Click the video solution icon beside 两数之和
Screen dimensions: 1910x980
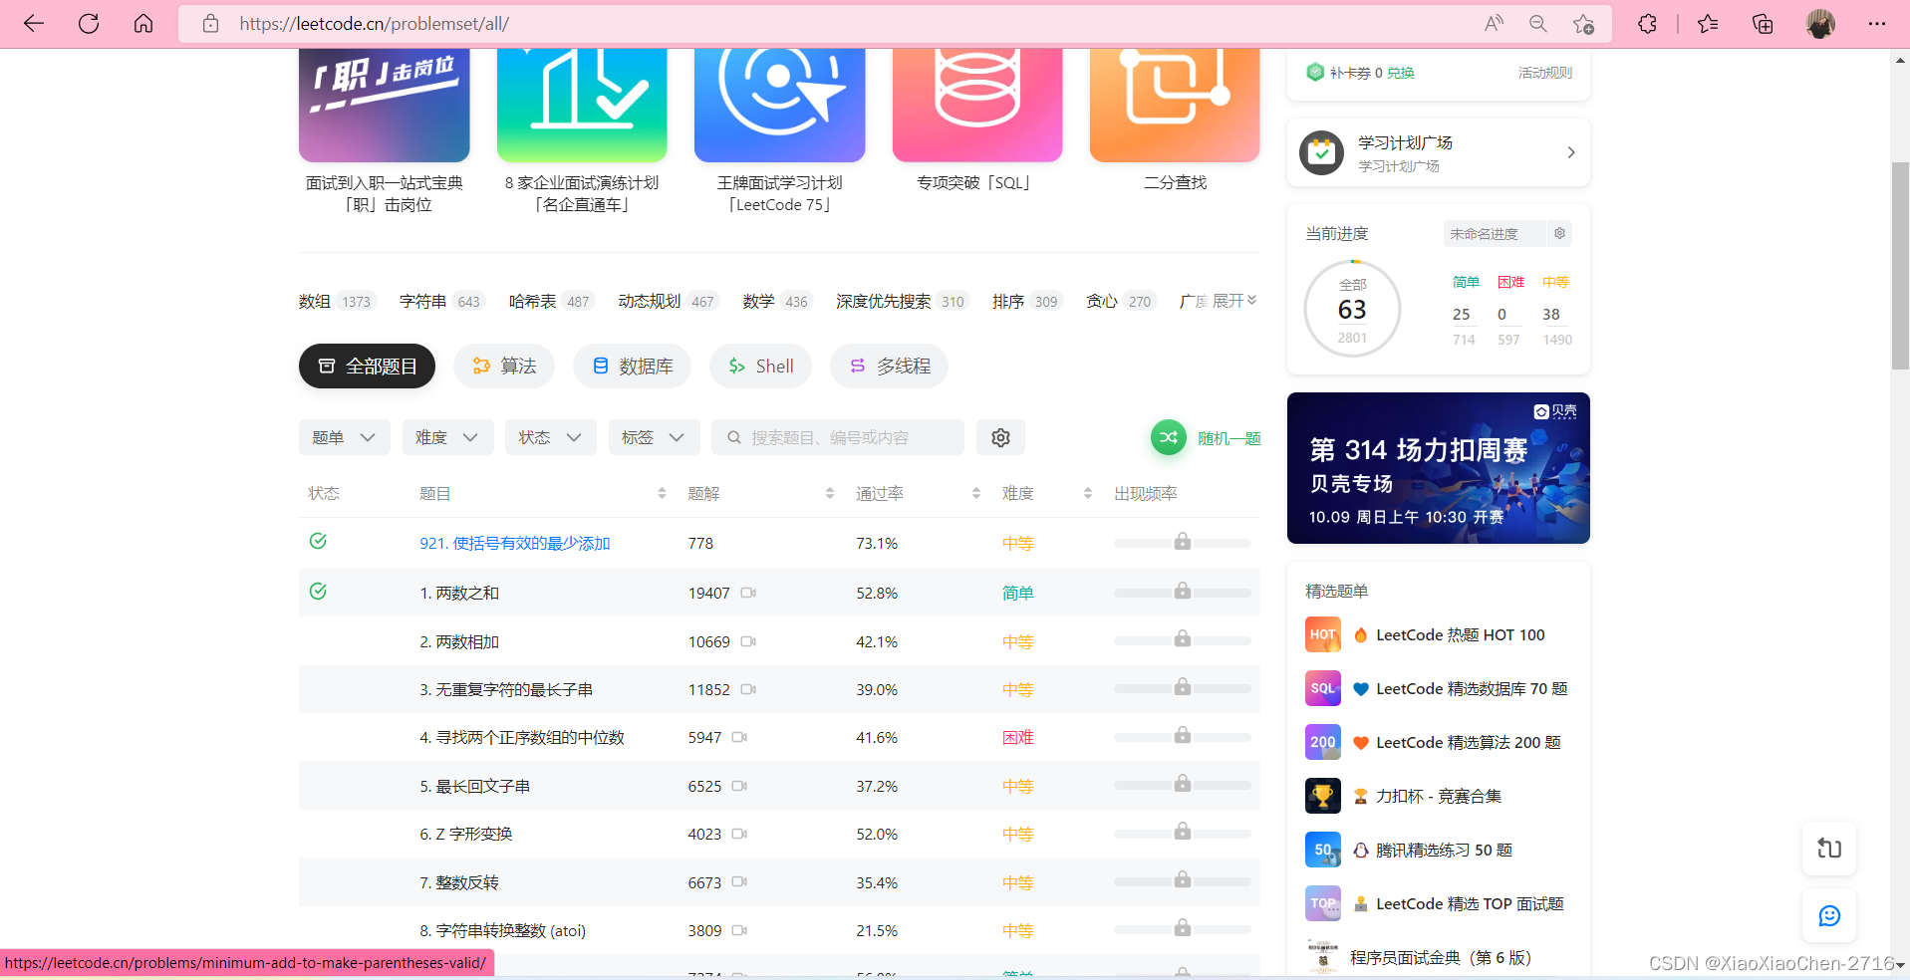click(748, 593)
